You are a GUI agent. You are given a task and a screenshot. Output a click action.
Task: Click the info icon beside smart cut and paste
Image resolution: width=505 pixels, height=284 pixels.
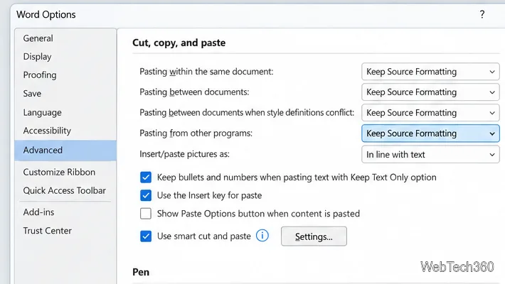tap(262, 236)
